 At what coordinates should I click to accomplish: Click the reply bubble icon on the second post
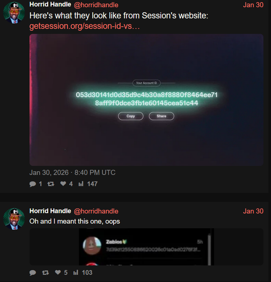pos(33,273)
